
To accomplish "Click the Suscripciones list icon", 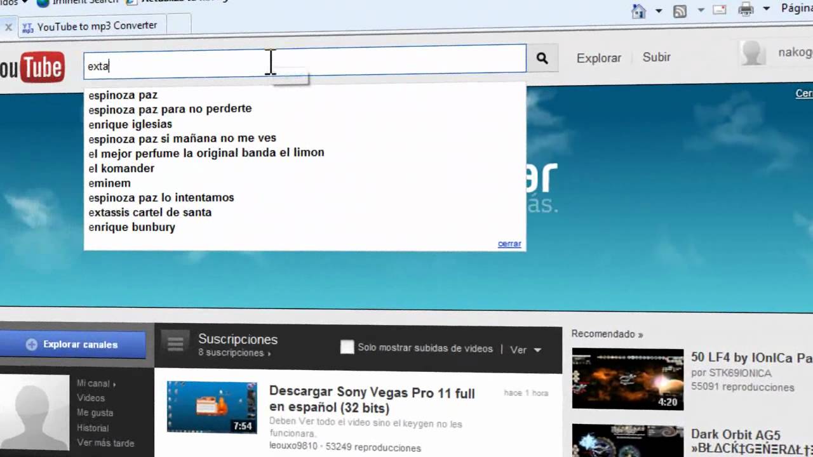I will coord(175,344).
